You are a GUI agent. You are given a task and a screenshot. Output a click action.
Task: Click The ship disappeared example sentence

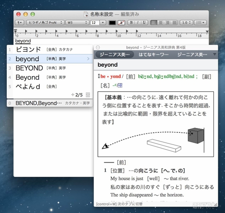click(147, 195)
